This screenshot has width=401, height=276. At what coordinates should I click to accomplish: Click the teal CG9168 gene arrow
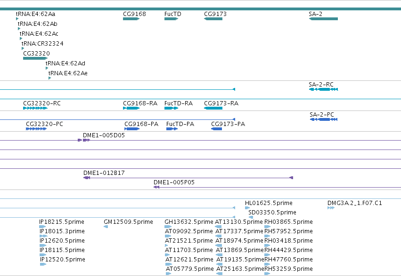(x=131, y=19)
